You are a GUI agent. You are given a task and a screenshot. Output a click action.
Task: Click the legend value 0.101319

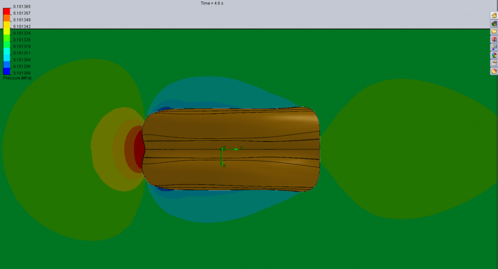(22, 47)
